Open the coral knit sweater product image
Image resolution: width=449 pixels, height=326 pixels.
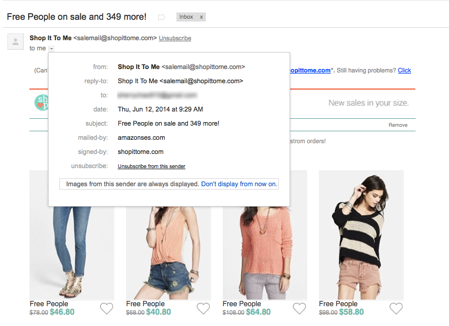click(265, 253)
